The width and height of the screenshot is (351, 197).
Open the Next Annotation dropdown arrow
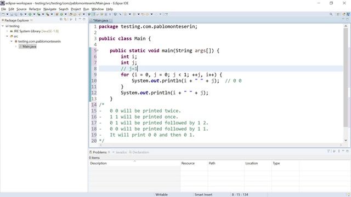click(129, 14)
